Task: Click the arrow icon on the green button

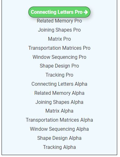Action: [x=86, y=12]
